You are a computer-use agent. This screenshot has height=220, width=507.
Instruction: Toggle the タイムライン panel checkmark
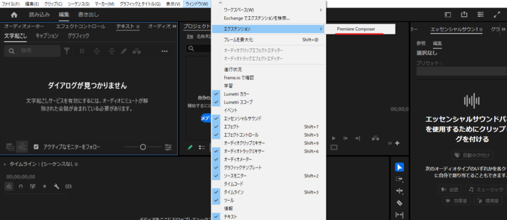[x=216, y=192]
